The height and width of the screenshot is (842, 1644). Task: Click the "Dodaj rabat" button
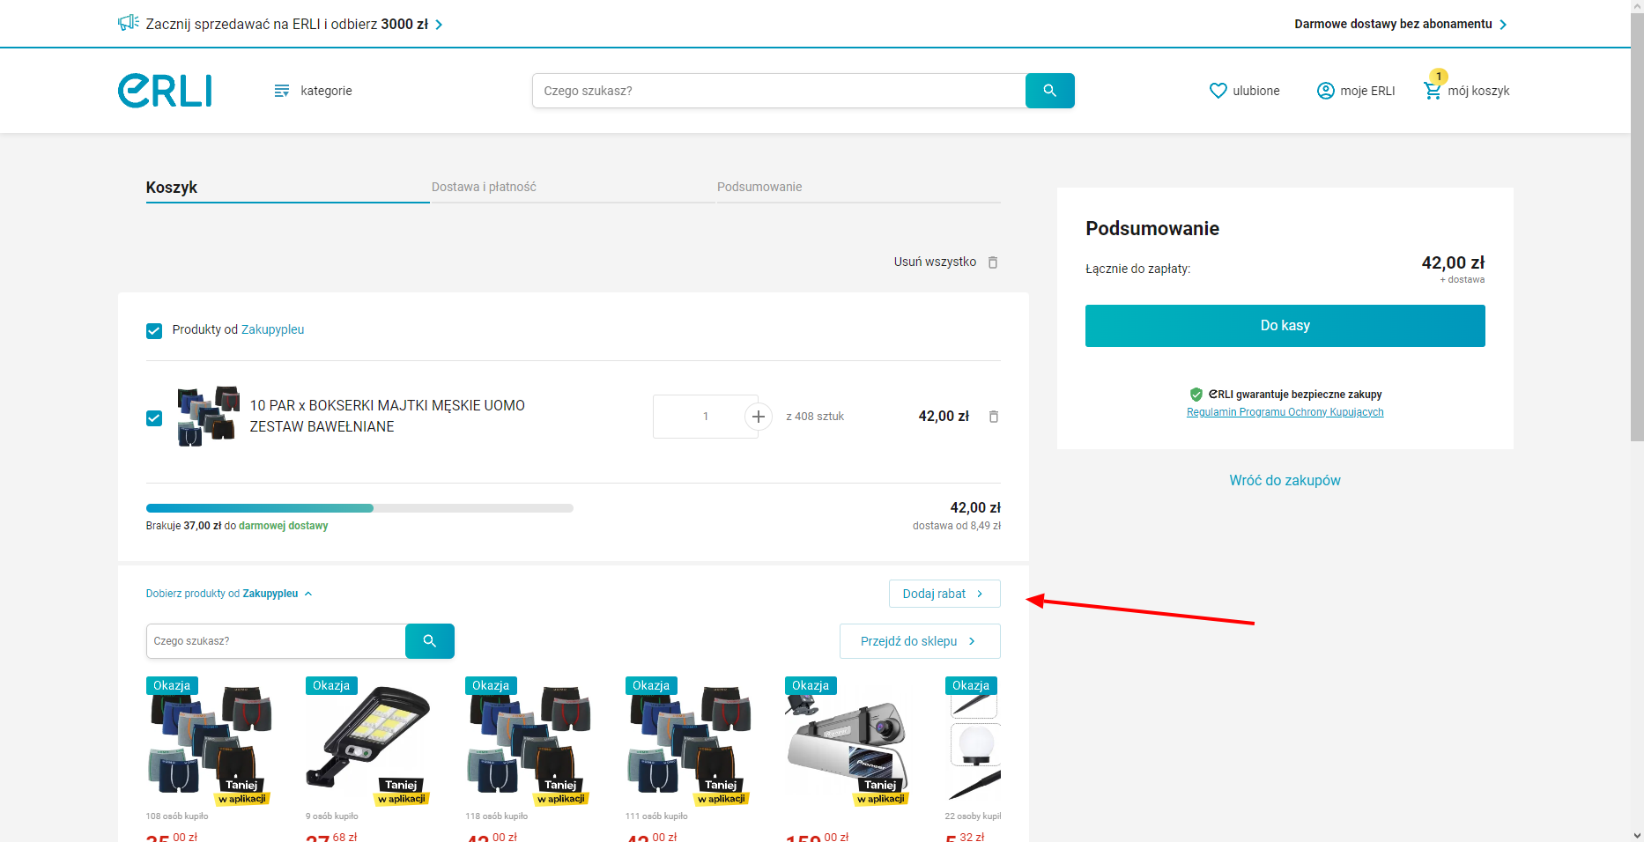[x=944, y=594]
